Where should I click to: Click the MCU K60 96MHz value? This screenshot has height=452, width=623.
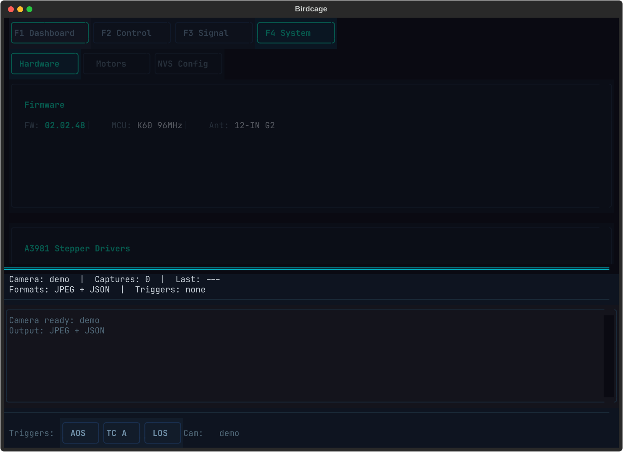click(159, 125)
